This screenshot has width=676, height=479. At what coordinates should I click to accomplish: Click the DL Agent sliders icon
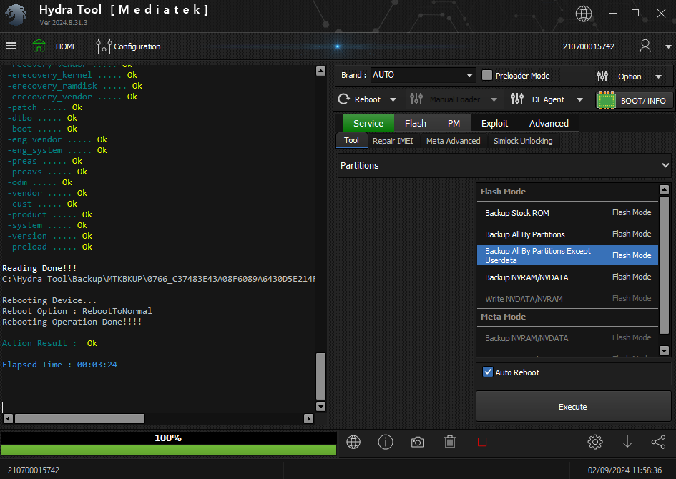(x=517, y=99)
